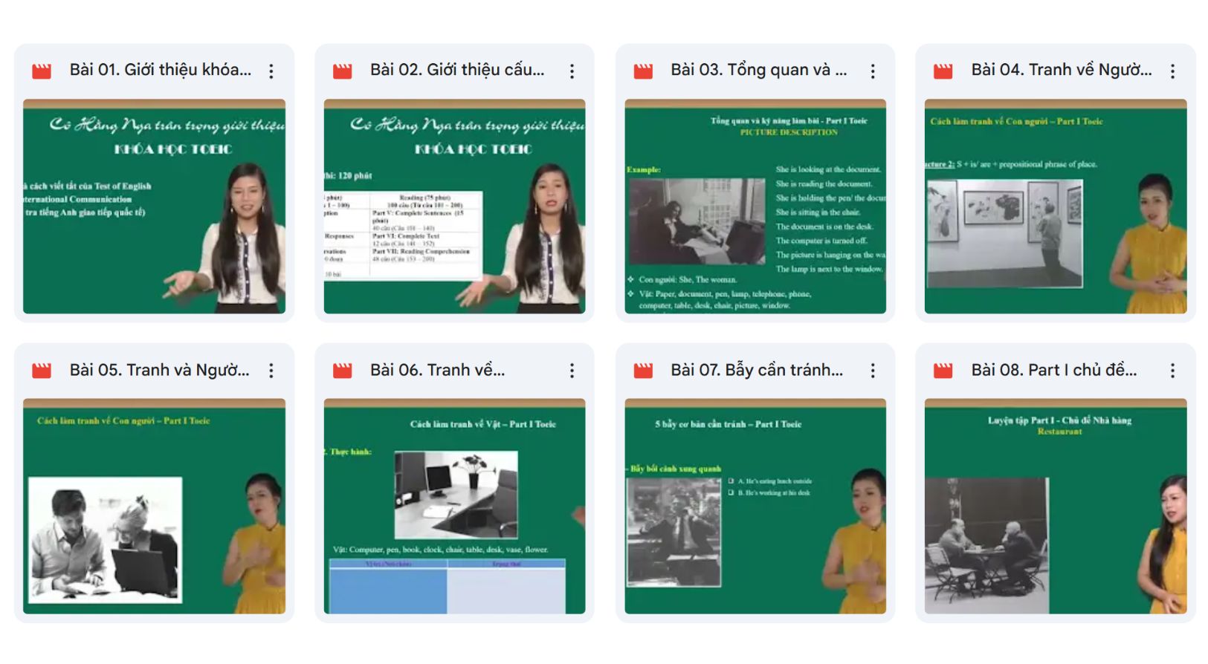Open the Bài 05 video thumbnail preview
The width and height of the screenshot is (1208, 664).
click(x=154, y=507)
